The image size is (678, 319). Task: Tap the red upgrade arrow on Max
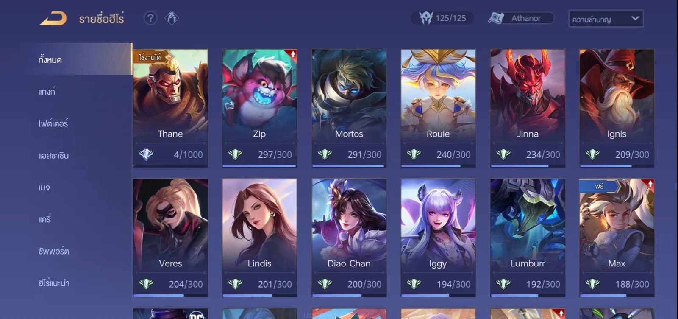click(x=650, y=184)
